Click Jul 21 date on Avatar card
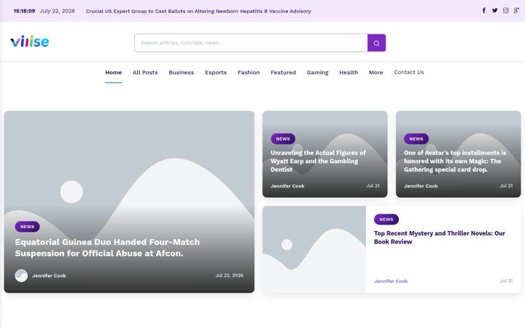The height and width of the screenshot is (328, 525). 506,185
